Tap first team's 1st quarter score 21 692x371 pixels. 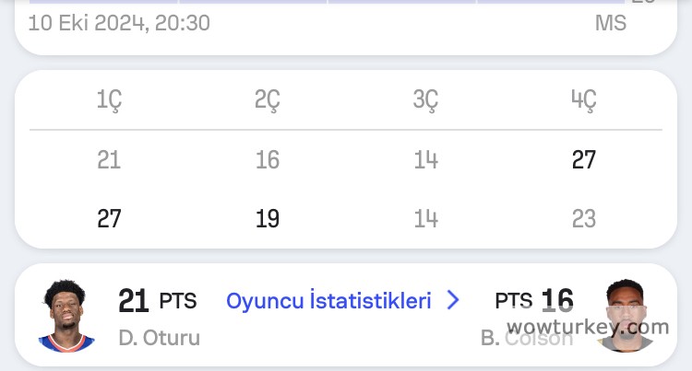[109, 160]
